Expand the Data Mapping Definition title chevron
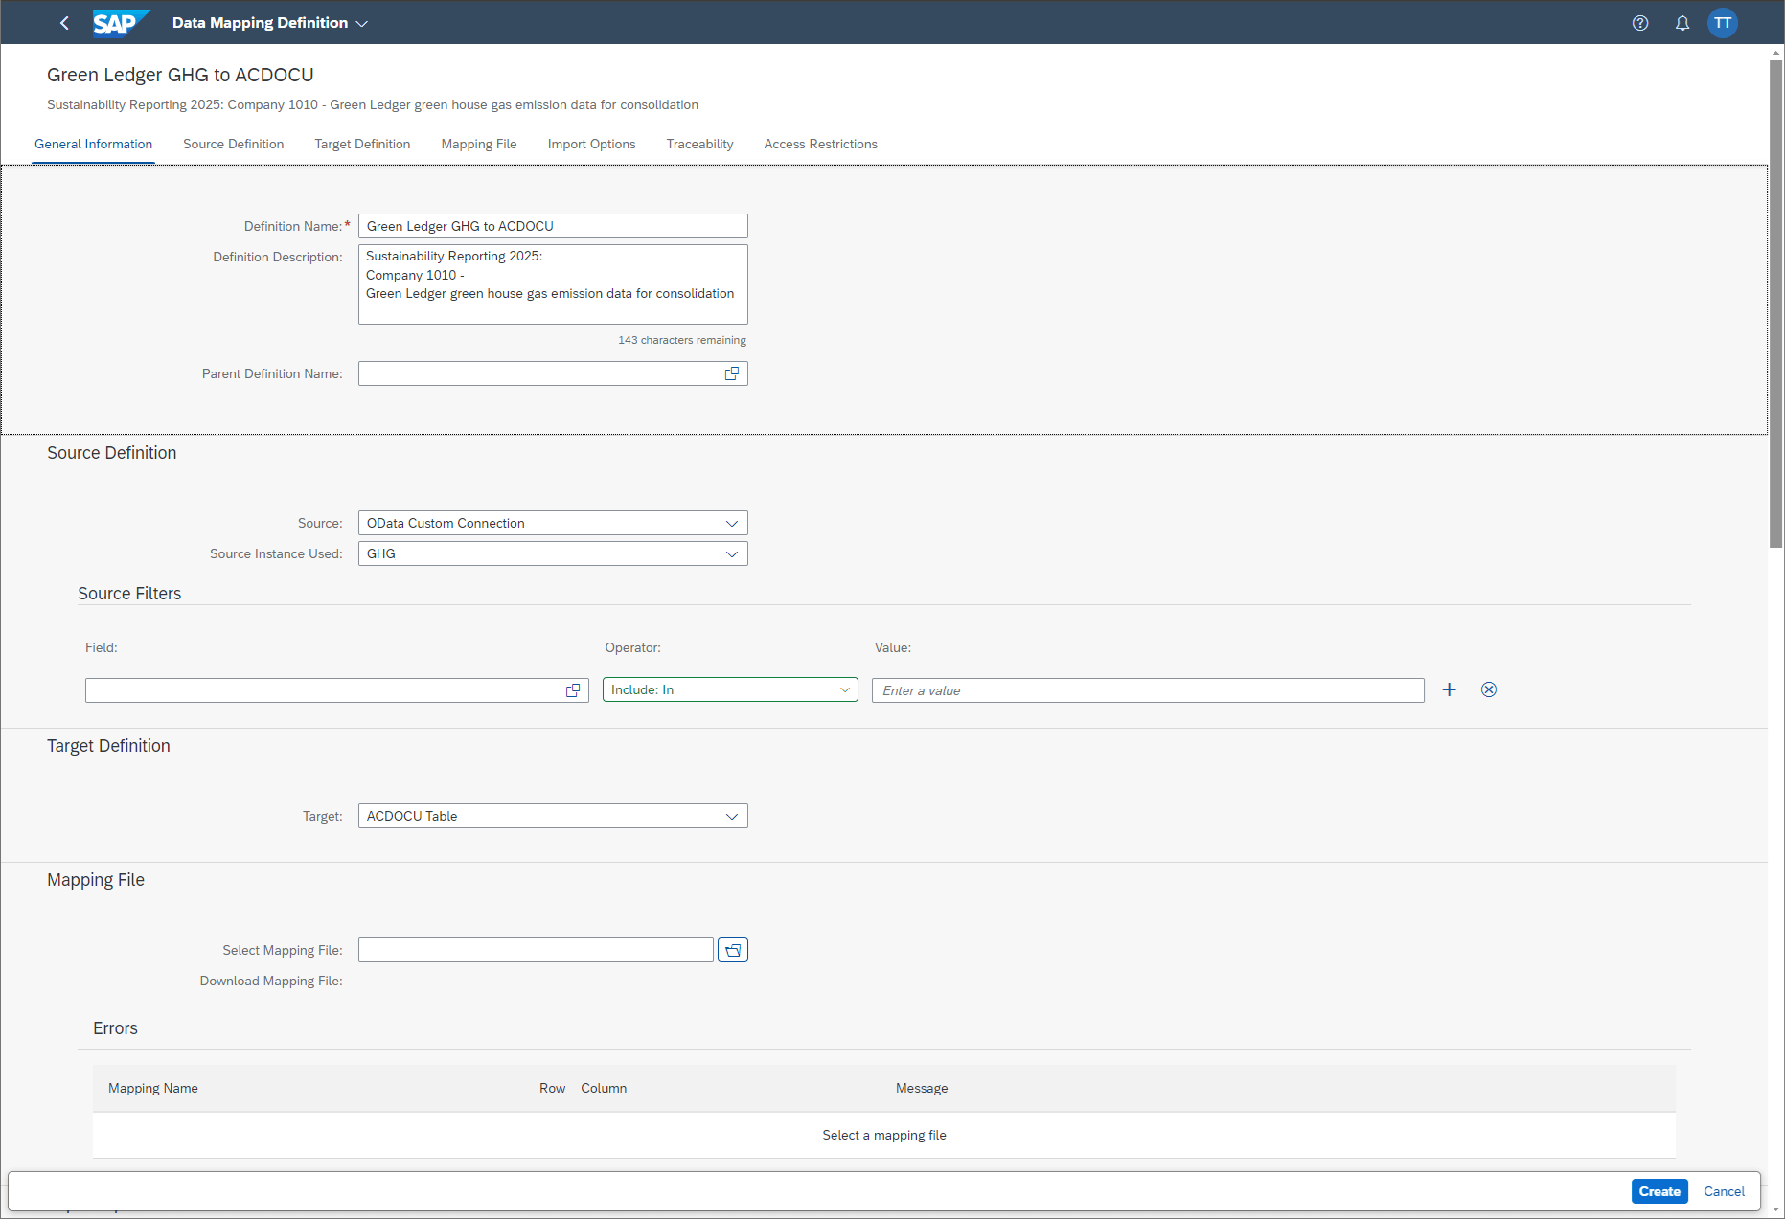The width and height of the screenshot is (1785, 1219). [x=361, y=22]
